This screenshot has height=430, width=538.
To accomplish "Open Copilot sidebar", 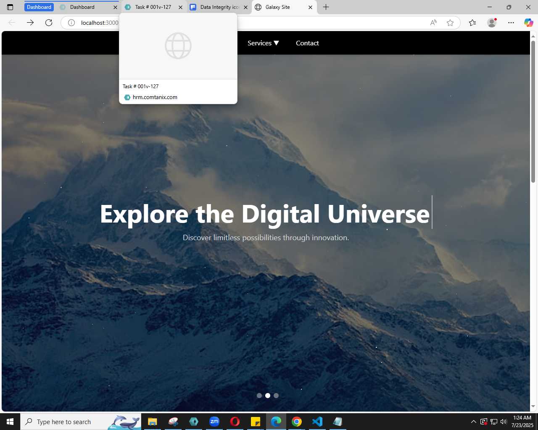I will coord(528,23).
